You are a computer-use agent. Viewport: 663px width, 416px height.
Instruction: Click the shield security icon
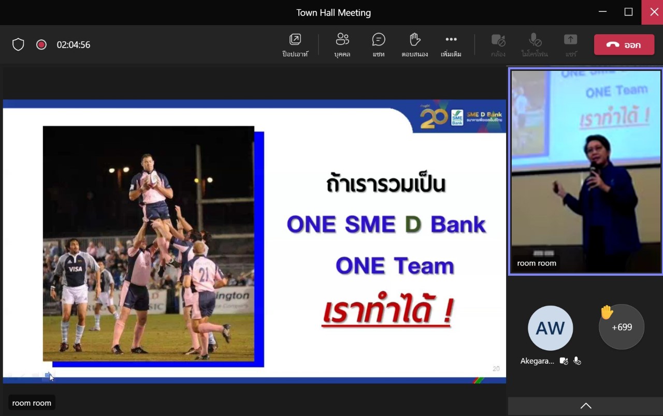tap(18, 44)
